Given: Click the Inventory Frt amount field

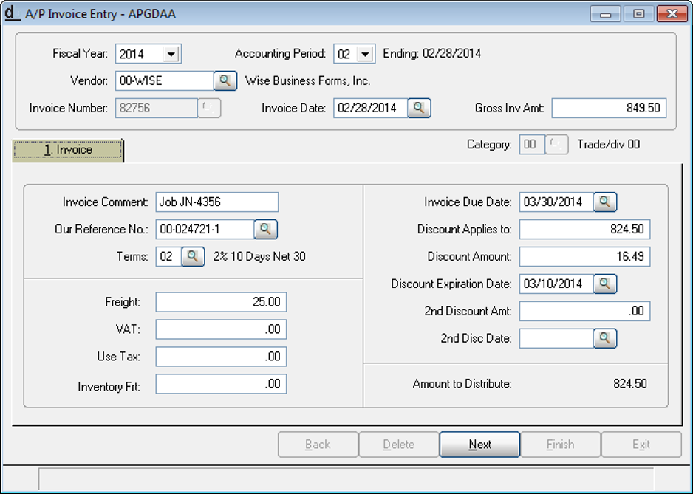Looking at the screenshot, I should pyautogui.click(x=221, y=384).
